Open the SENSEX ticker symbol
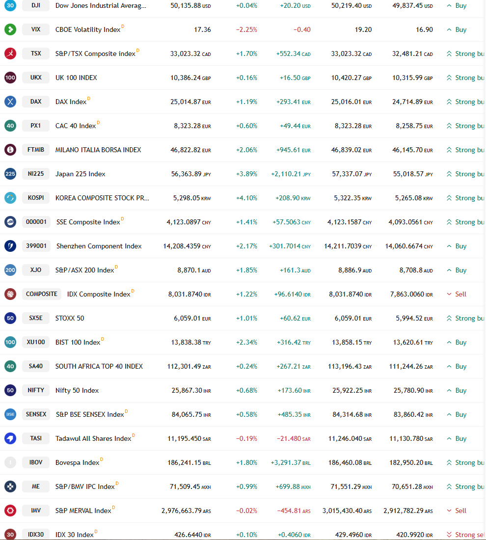Viewport: 486px width, 540px height. point(36,414)
